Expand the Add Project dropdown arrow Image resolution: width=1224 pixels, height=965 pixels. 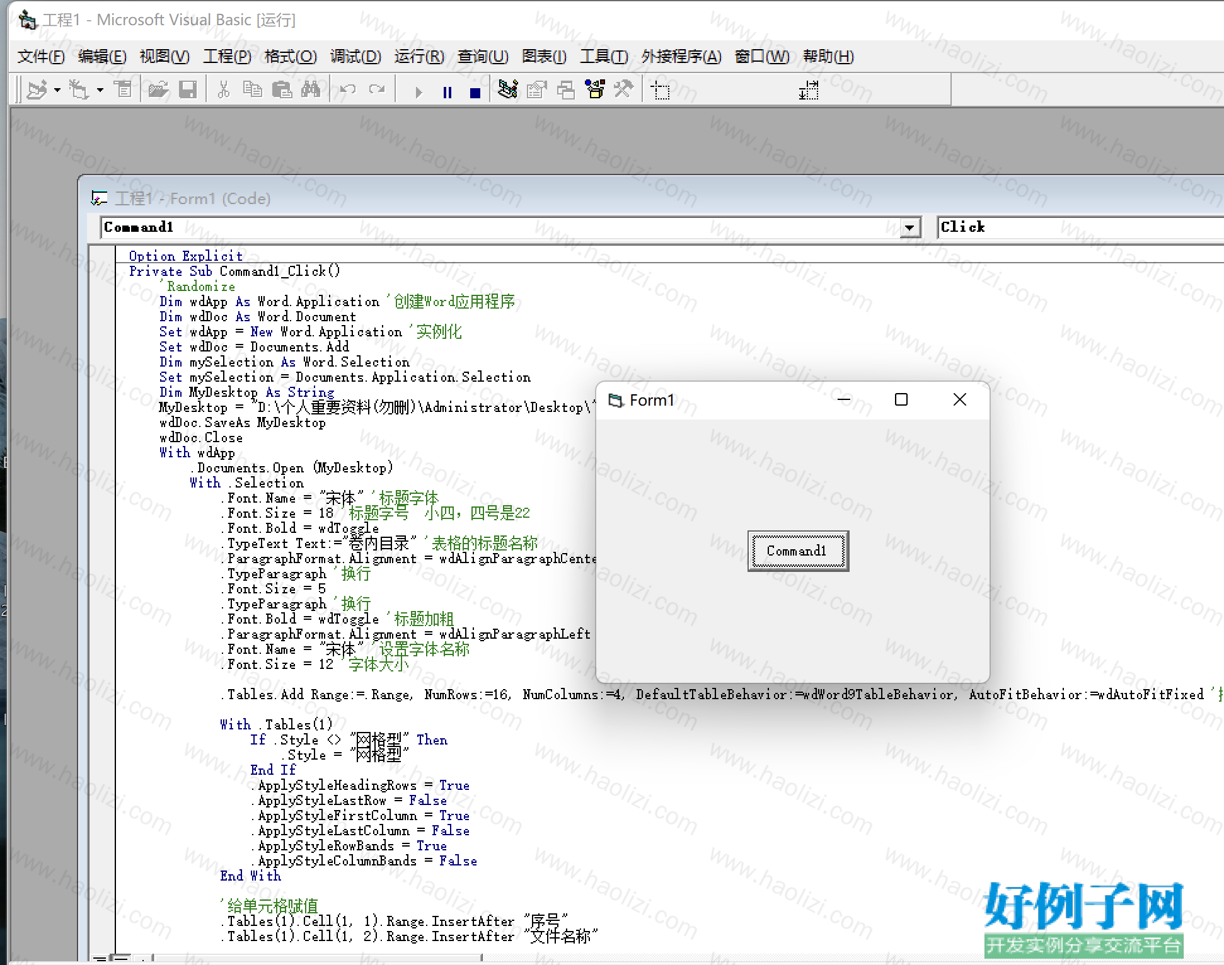tap(57, 90)
